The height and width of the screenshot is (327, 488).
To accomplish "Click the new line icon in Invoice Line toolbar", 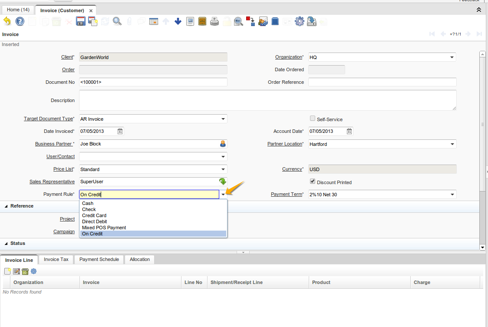I will (x=7, y=271).
